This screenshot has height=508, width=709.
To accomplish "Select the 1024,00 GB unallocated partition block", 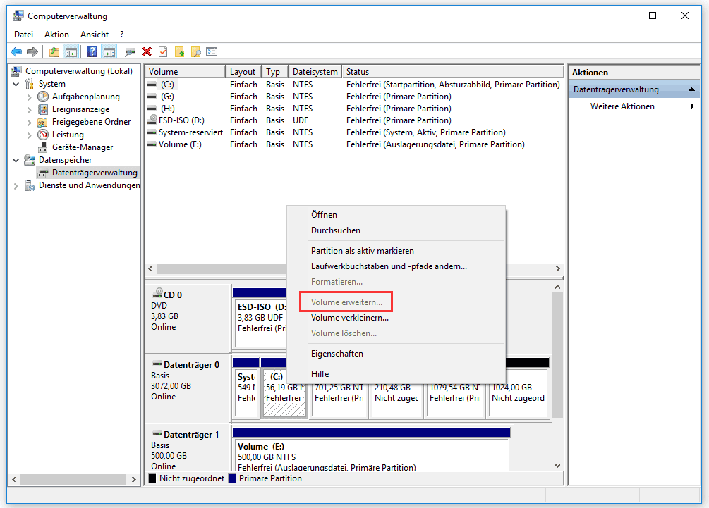I will 519,393.
